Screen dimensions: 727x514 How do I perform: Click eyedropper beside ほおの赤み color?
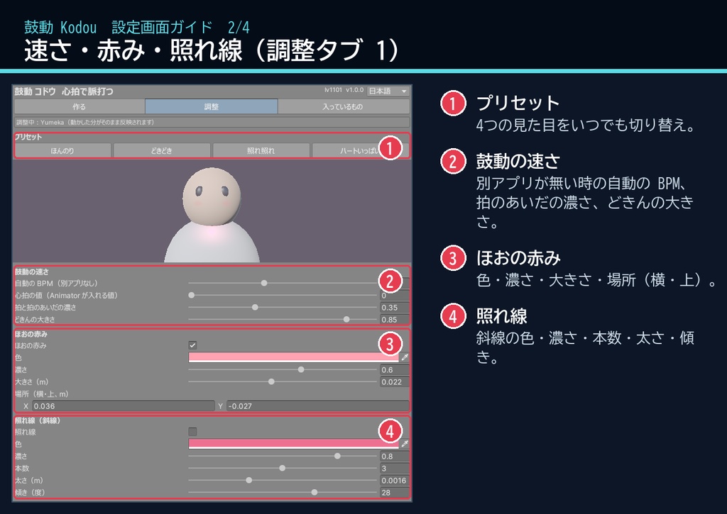405,357
